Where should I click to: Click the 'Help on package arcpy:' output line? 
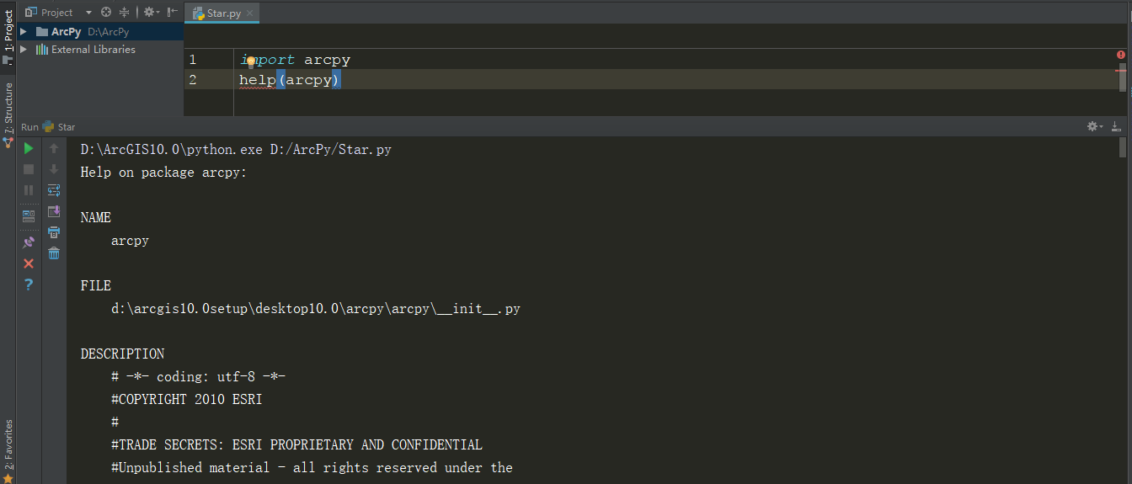[x=163, y=173]
